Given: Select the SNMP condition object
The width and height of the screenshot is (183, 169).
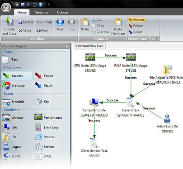Looking at the screenshot, I should coord(12,156).
